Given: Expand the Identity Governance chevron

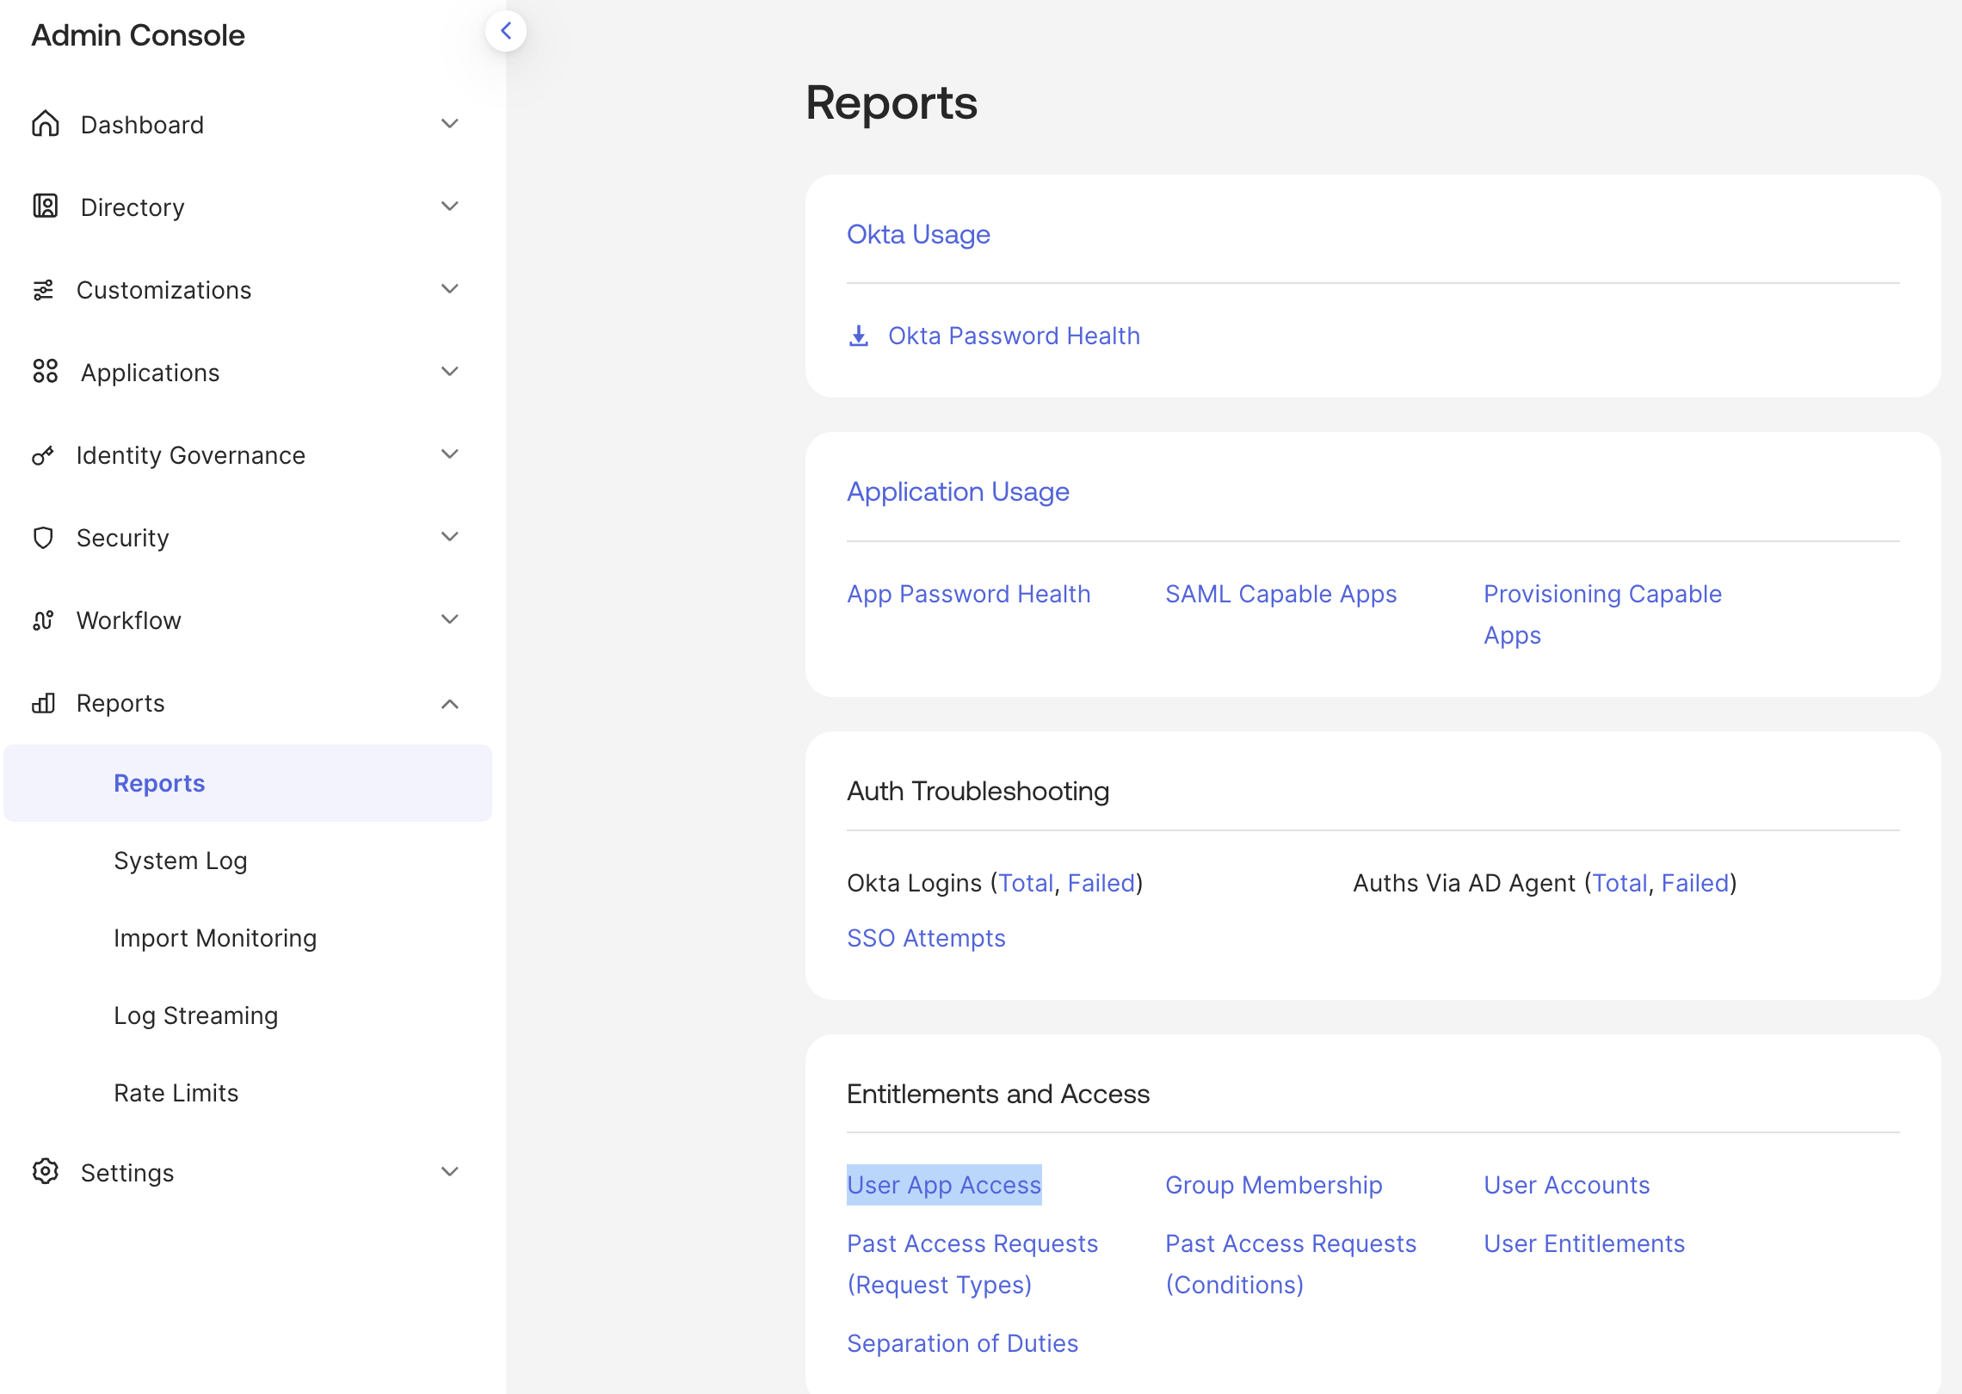Looking at the screenshot, I should pos(449,454).
